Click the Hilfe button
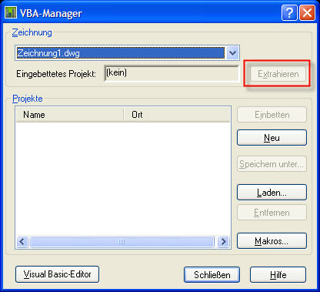Image resolution: width=320 pixels, height=292 pixels. click(x=278, y=275)
